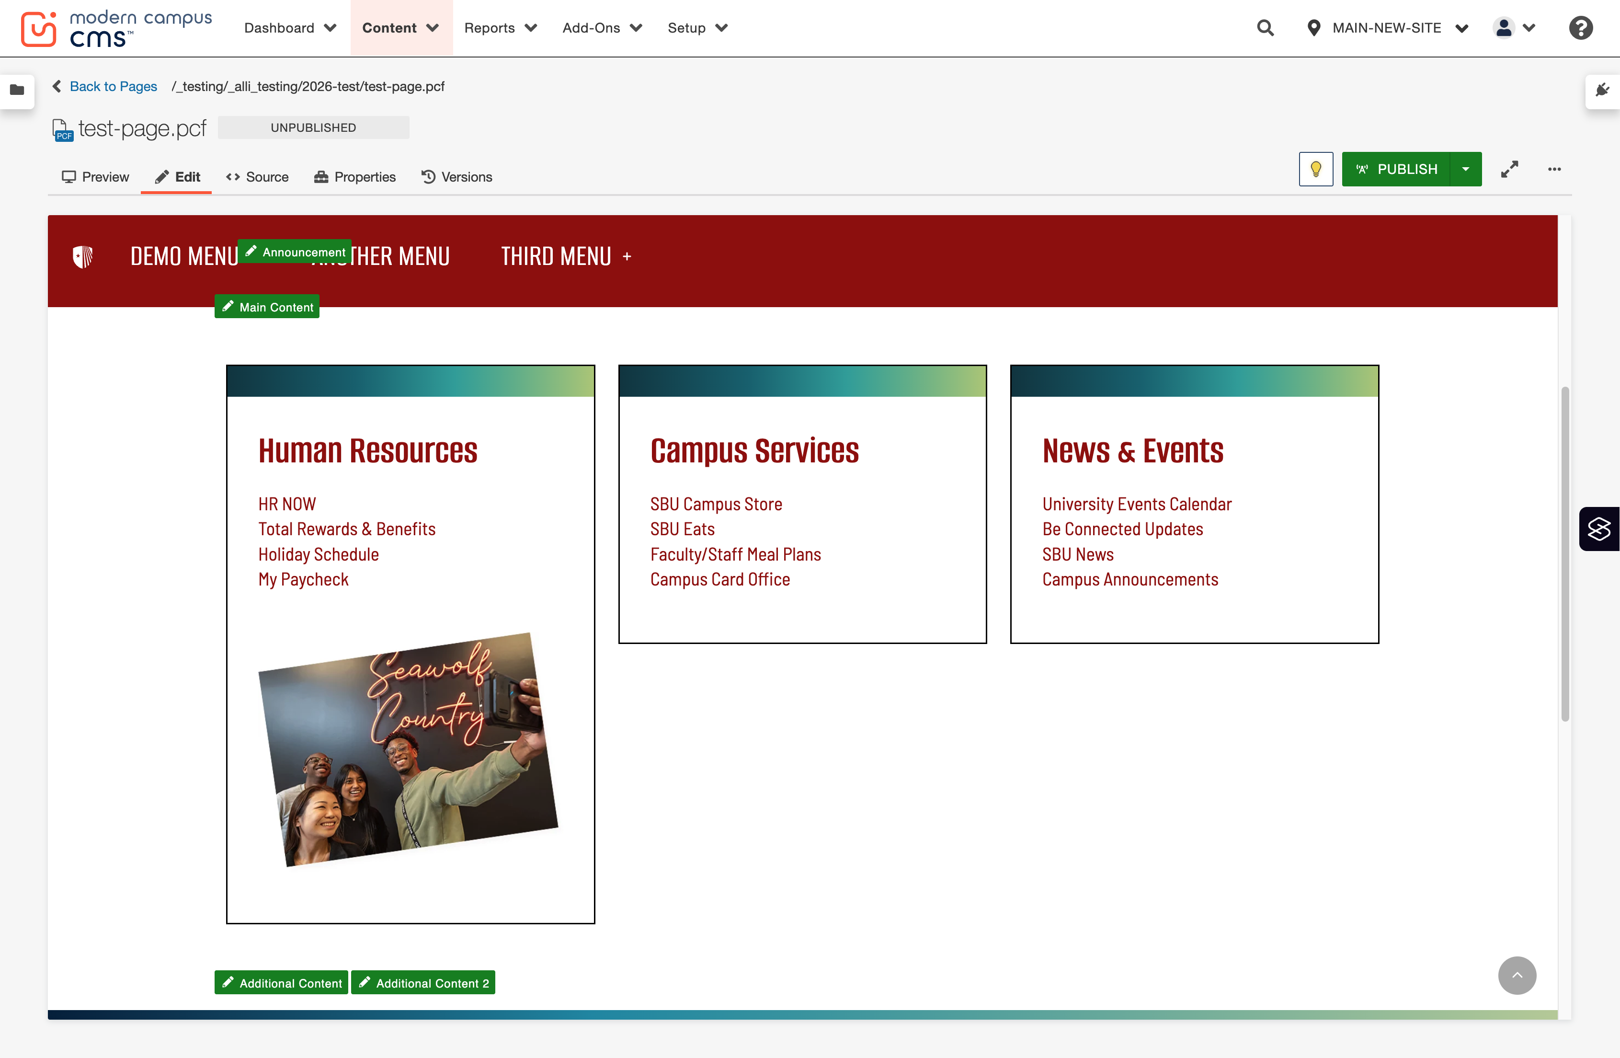
Task: Edit the Announcement region
Action: coord(295,252)
